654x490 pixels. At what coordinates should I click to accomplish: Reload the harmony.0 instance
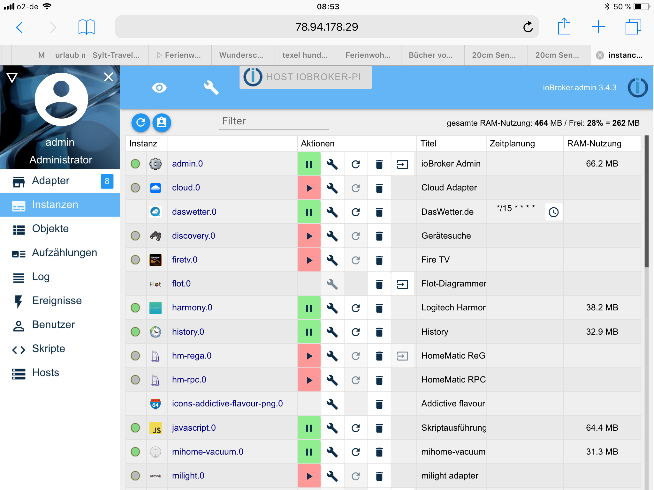coord(356,308)
